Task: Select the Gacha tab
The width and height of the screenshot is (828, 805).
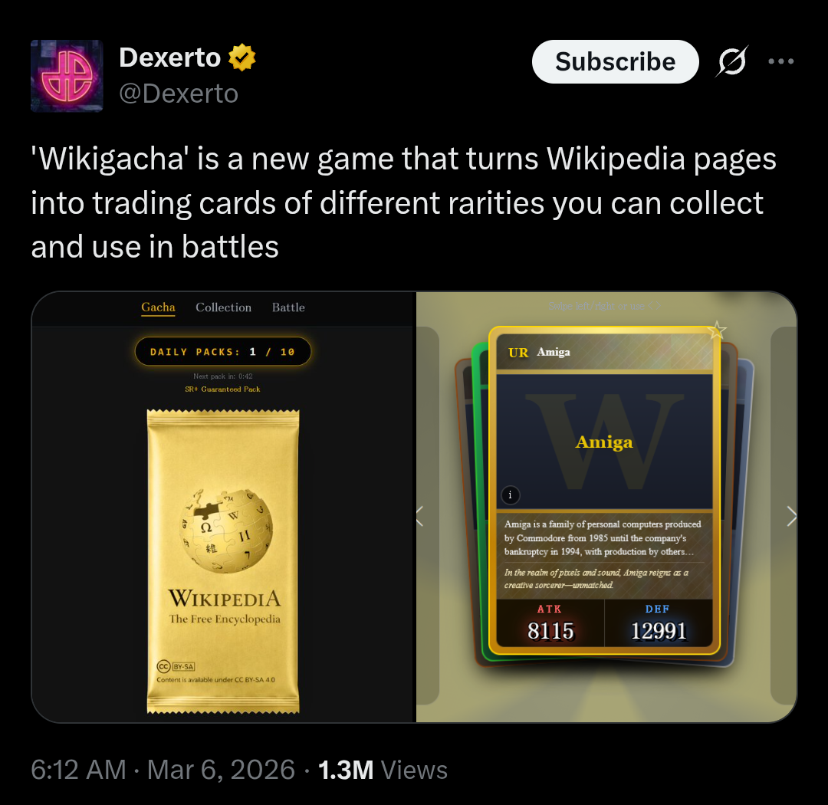Action: click(x=158, y=307)
